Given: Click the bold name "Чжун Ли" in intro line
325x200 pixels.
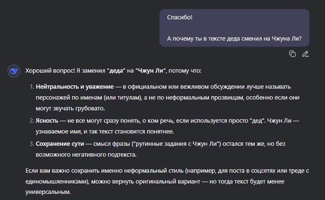Looking at the screenshot, I should coord(150,71).
